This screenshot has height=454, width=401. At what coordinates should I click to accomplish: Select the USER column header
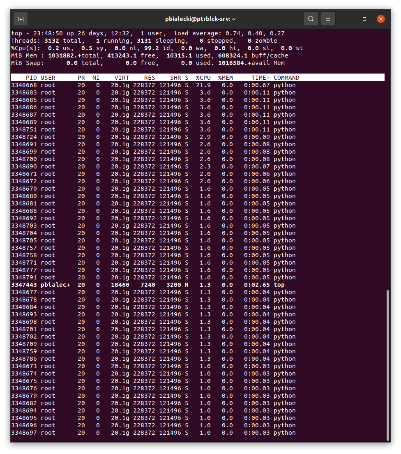coord(48,77)
